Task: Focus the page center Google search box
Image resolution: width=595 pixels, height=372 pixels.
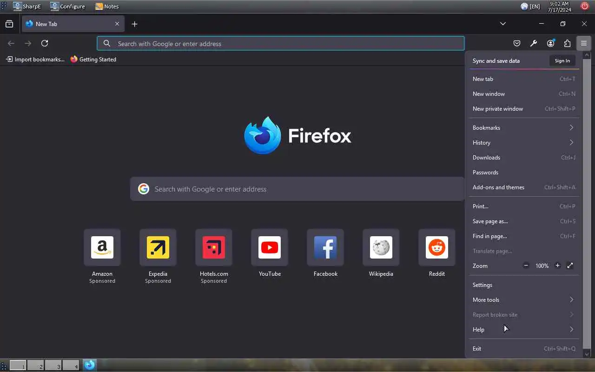Action: (x=297, y=189)
